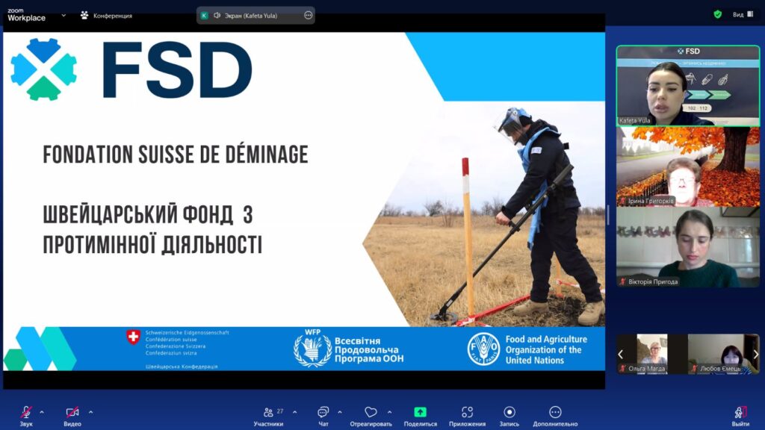Open Приложения apps
This screenshot has height=430, width=765.
467,412
